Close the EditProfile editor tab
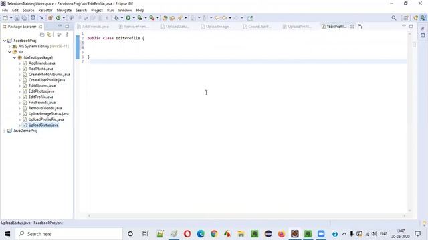The height and width of the screenshot is (240, 428). click(352, 27)
